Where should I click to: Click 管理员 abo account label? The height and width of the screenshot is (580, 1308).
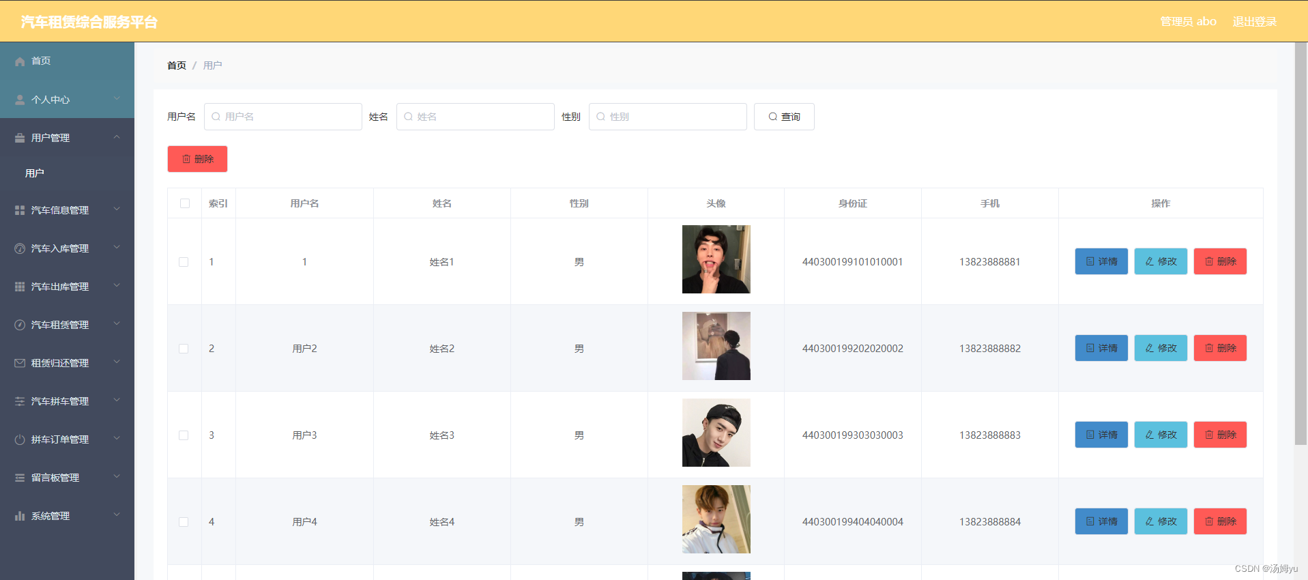[x=1188, y=22]
